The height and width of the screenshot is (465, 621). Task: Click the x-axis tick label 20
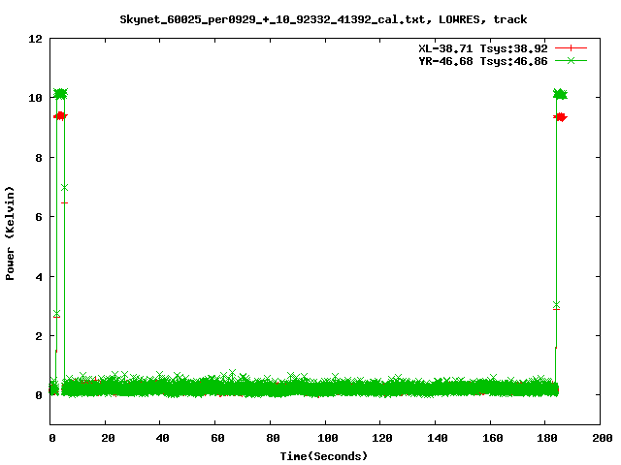108,438
